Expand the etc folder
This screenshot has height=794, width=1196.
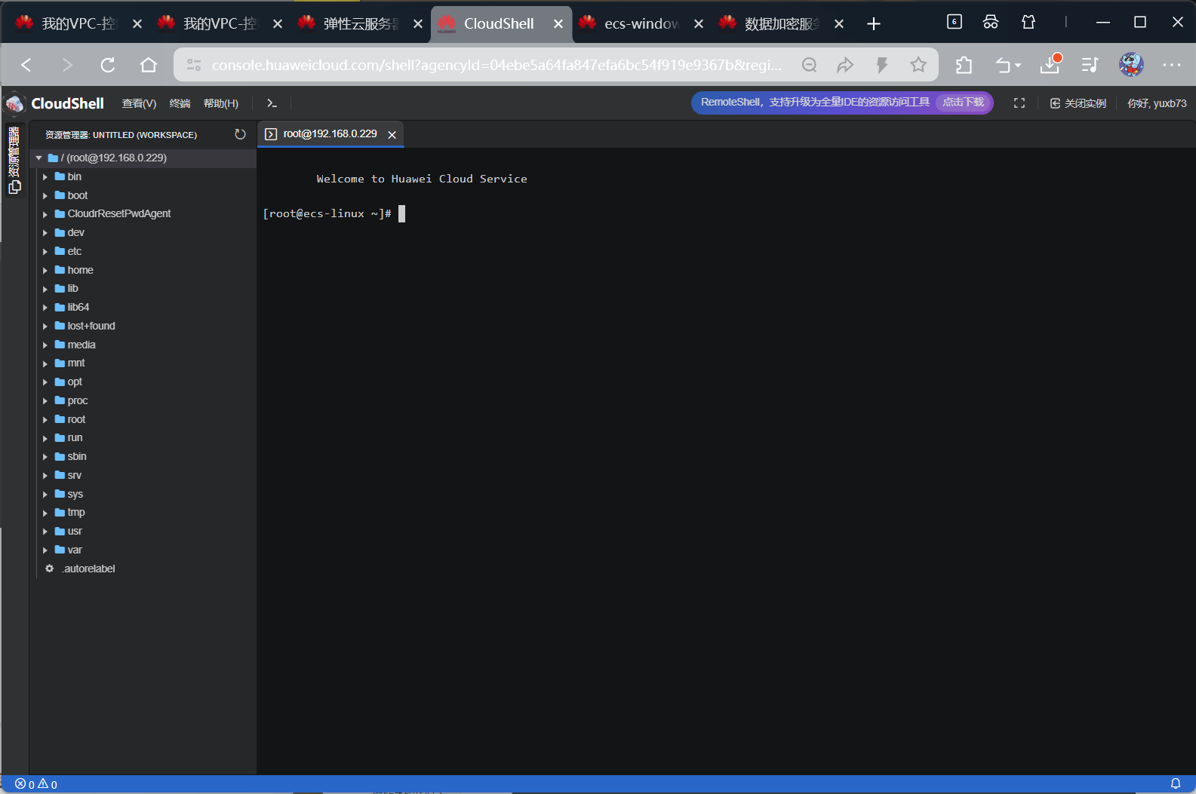[x=45, y=252]
